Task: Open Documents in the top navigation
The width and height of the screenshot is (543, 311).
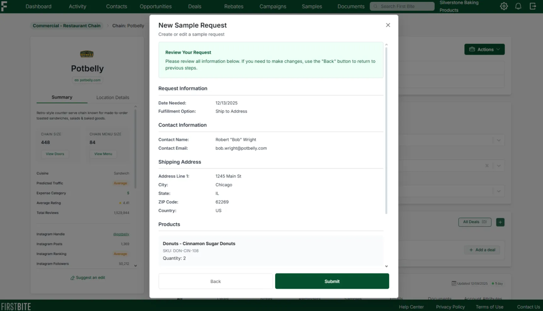Action: pos(351,6)
